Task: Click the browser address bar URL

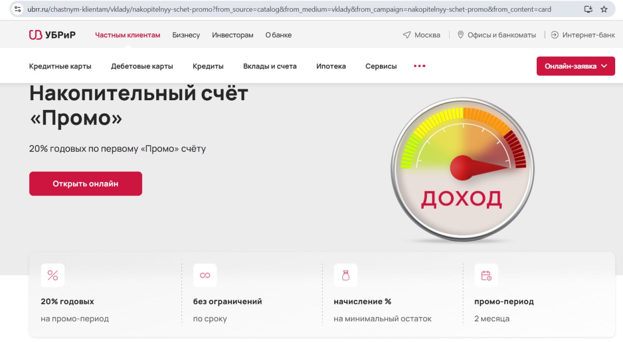Action: coord(289,9)
